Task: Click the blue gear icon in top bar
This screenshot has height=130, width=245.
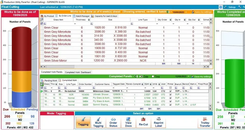Action: [221, 7]
